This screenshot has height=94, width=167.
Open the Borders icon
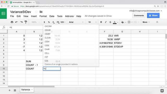tap(129, 22)
